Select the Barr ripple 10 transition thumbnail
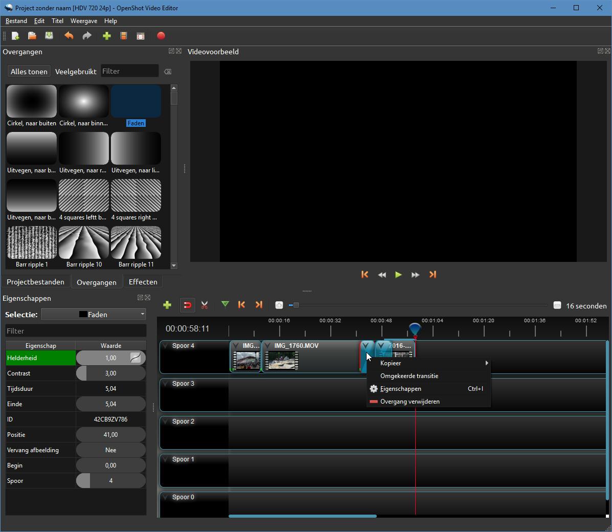This screenshot has height=532, width=612. 84,243
